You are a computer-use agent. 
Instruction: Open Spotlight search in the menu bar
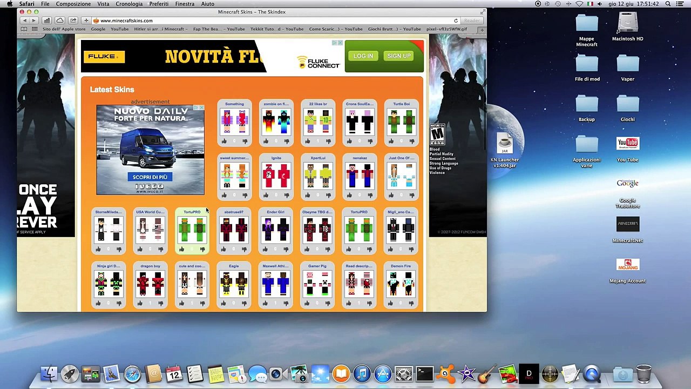point(668,4)
